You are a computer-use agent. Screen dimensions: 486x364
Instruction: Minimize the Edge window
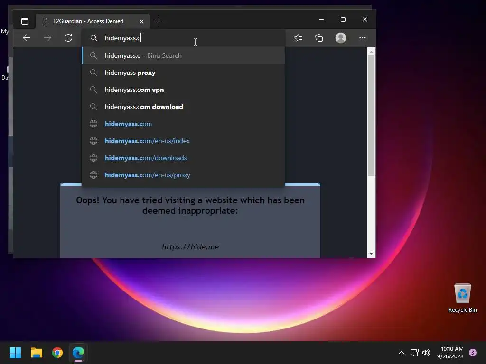pos(321,19)
